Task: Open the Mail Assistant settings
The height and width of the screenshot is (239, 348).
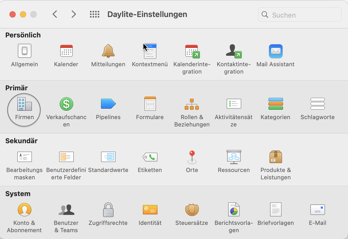Action: click(x=276, y=51)
